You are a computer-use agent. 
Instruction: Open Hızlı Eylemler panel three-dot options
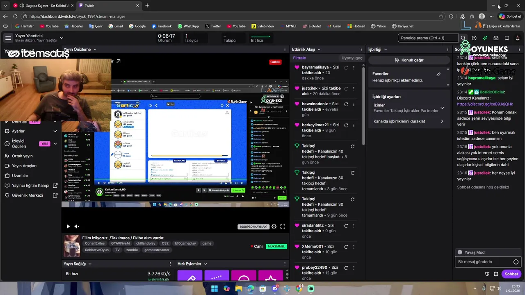click(285, 264)
